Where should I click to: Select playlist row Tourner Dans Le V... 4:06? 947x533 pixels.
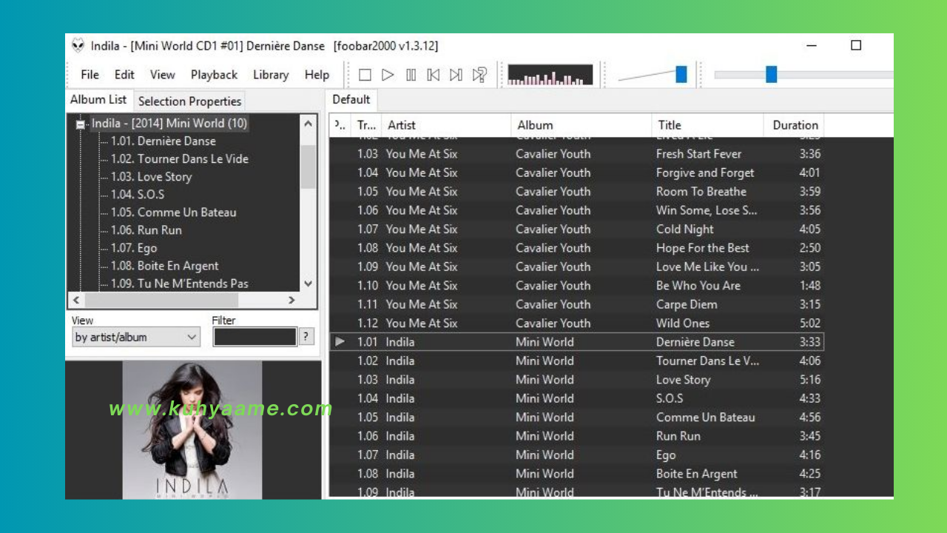coord(576,361)
